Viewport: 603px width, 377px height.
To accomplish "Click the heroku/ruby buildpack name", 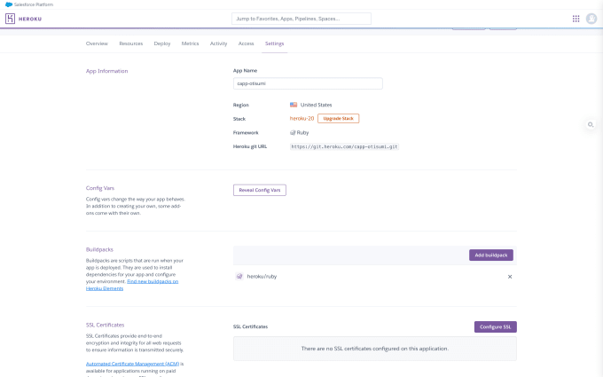I will (x=262, y=276).
